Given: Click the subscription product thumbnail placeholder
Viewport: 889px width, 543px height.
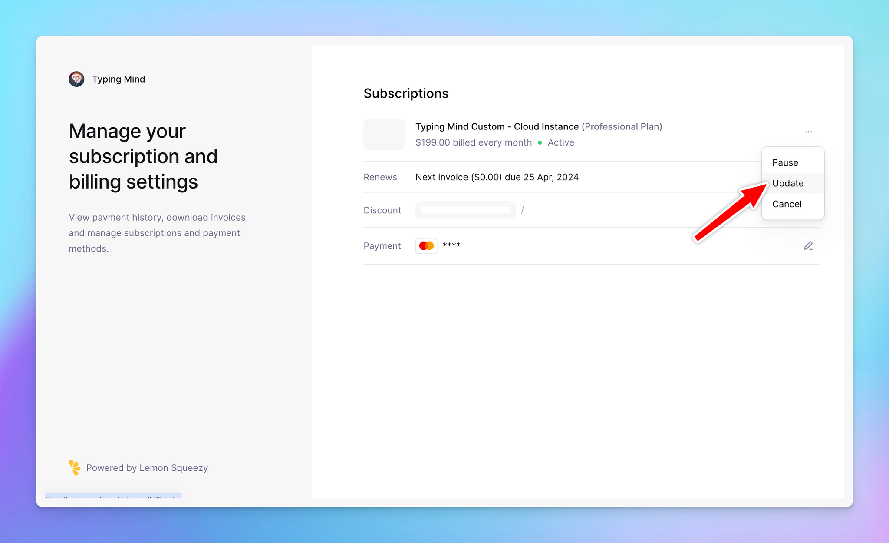Looking at the screenshot, I should [384, 135].
